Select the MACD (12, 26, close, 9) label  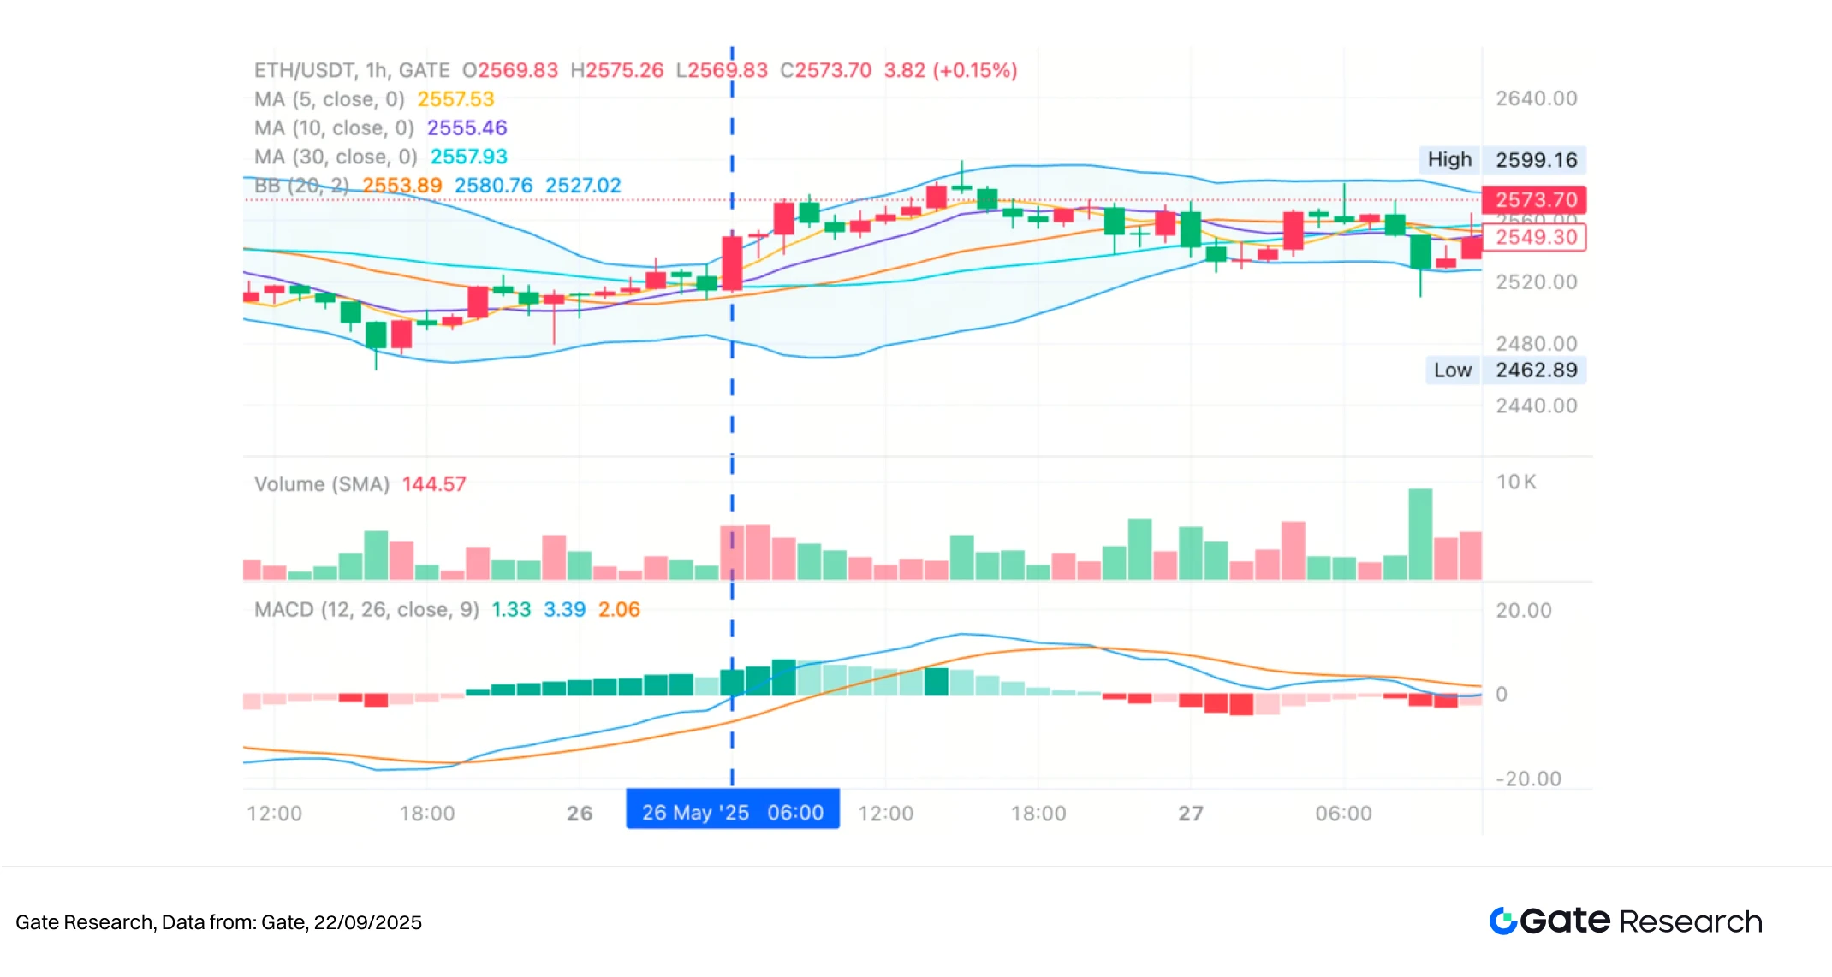coord(366,610)
